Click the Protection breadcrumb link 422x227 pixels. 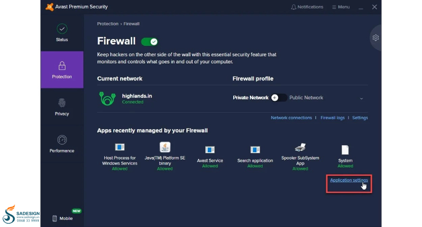point(108,24)
